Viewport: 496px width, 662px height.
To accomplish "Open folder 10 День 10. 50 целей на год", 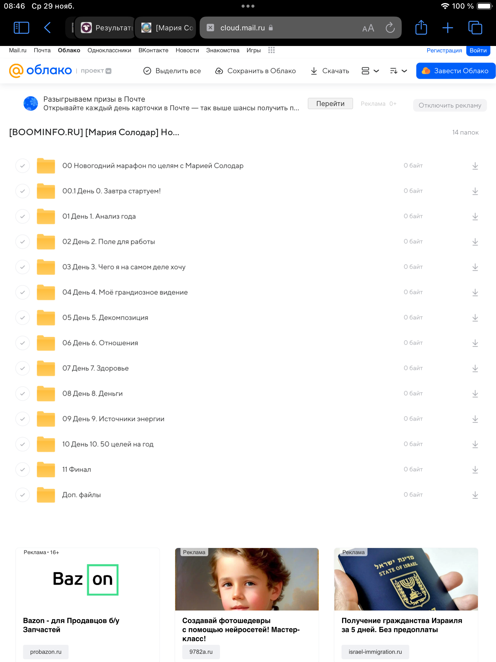I will (108, 444).
